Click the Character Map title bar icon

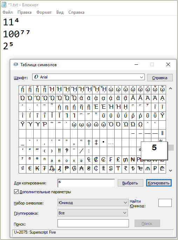[16, 65]
